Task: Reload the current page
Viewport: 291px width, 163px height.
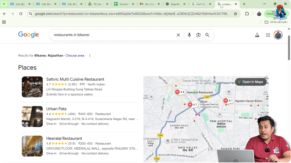Action: click(x=21, y=14)
